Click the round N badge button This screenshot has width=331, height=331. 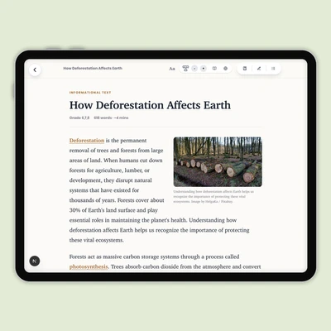coord(35,261)
